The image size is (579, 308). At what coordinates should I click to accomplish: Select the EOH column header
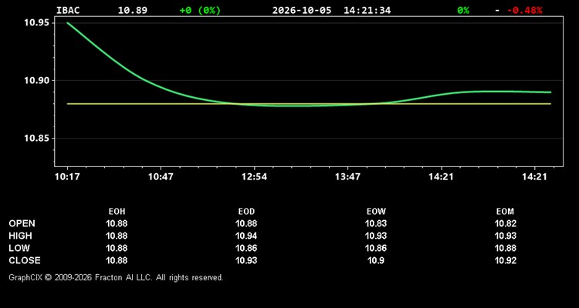(x=117, y=212)
